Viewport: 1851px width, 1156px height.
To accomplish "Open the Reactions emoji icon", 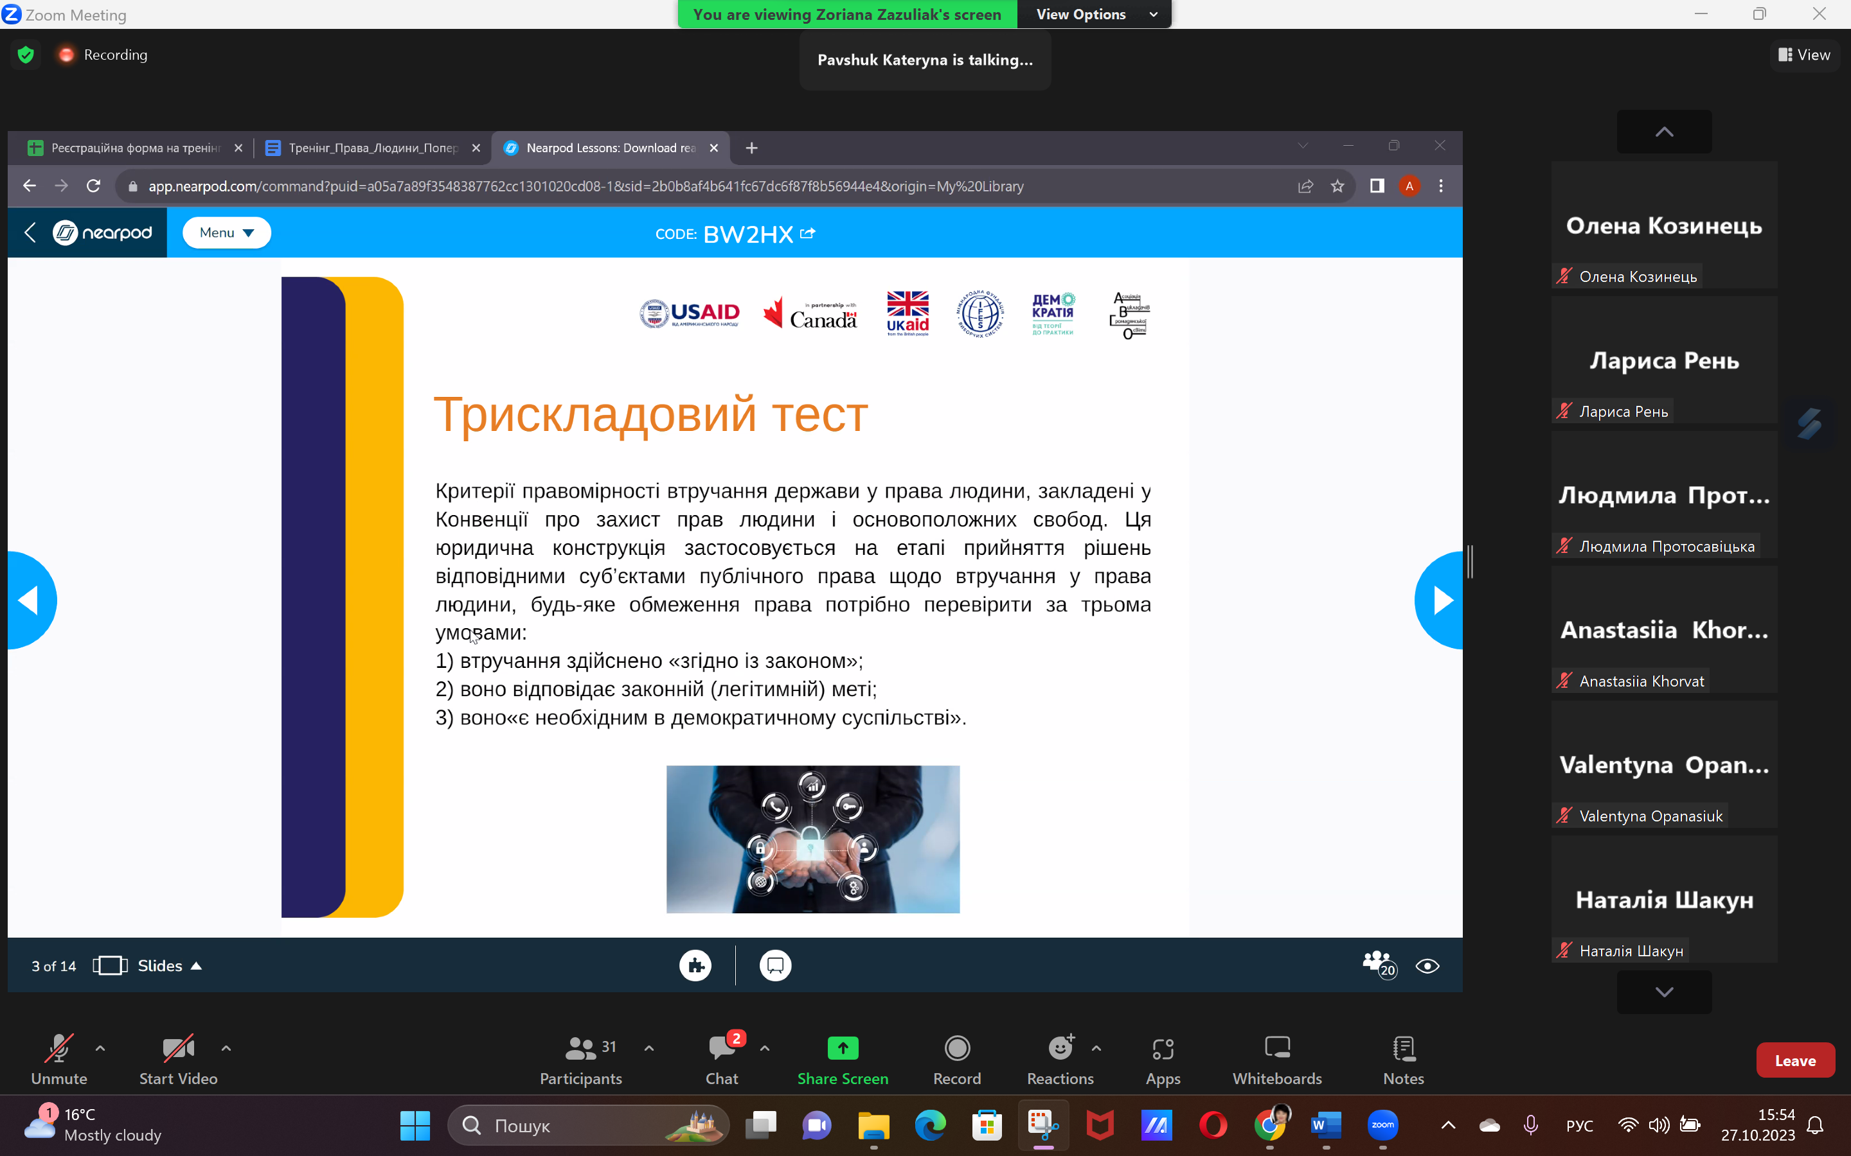I will (x=1060, y=1048).
